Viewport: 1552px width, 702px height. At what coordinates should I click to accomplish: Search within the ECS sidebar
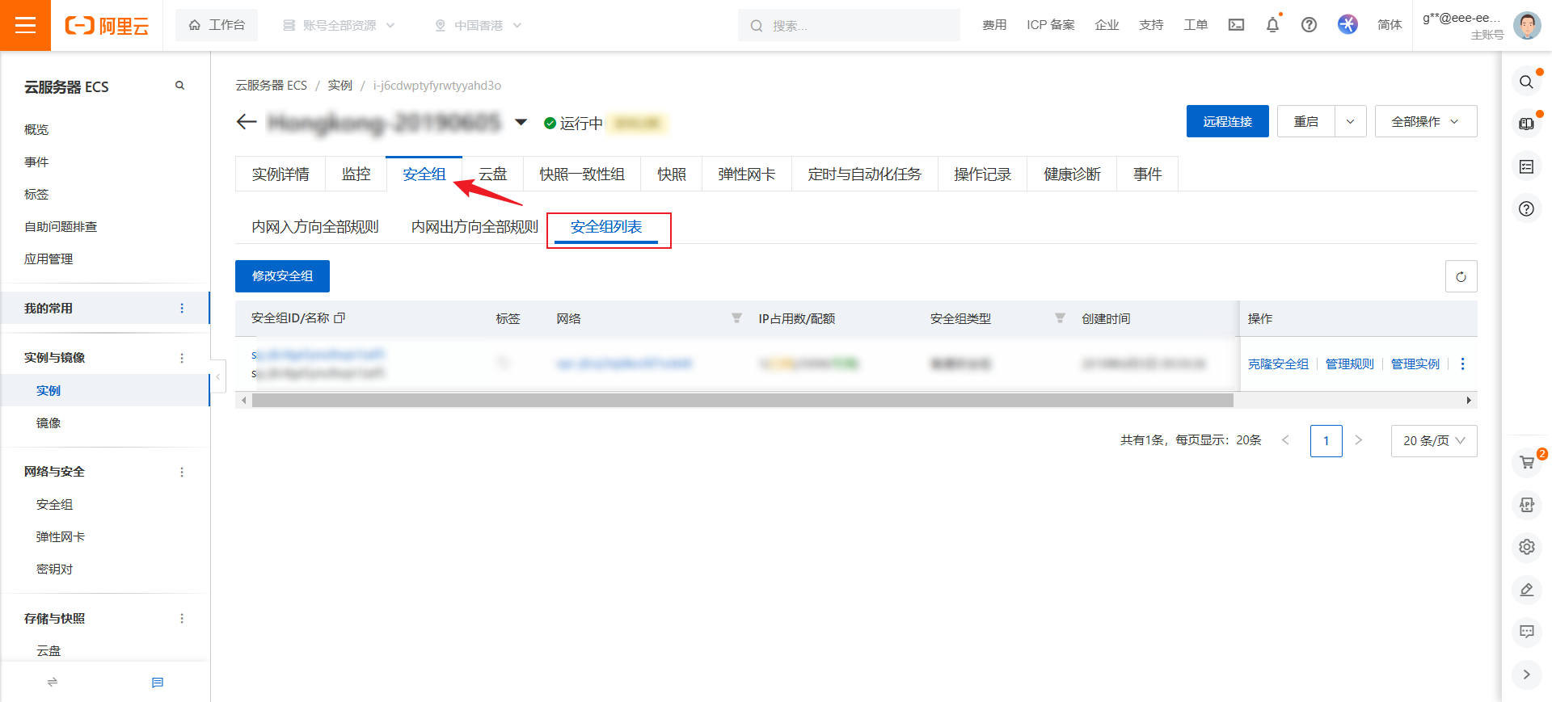(179, 86)
